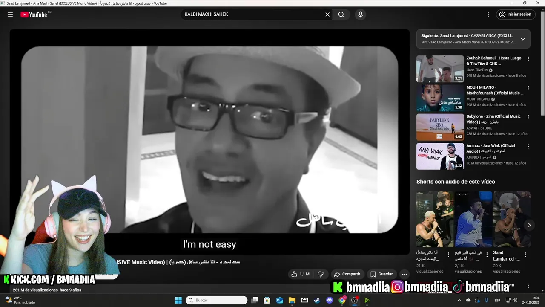545x307 pixels.
Task: Click the OneDrive cloud tray icon
Action: tap(468, 300)
